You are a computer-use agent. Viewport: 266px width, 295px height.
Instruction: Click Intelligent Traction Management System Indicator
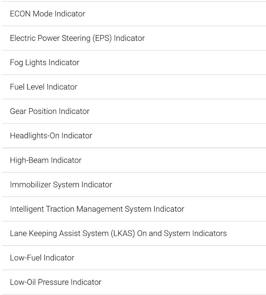[x=134, y=209]
